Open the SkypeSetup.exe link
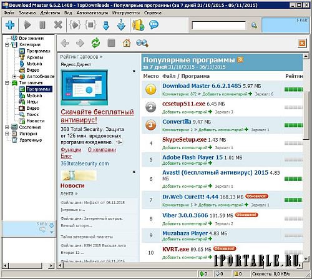312x279 pixels. 184,139
